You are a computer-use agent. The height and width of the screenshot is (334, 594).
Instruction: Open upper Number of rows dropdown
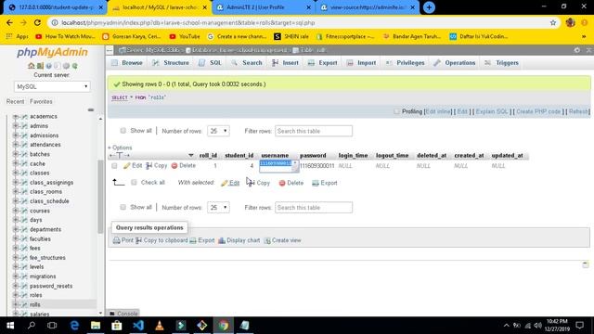tap(218, 131)
